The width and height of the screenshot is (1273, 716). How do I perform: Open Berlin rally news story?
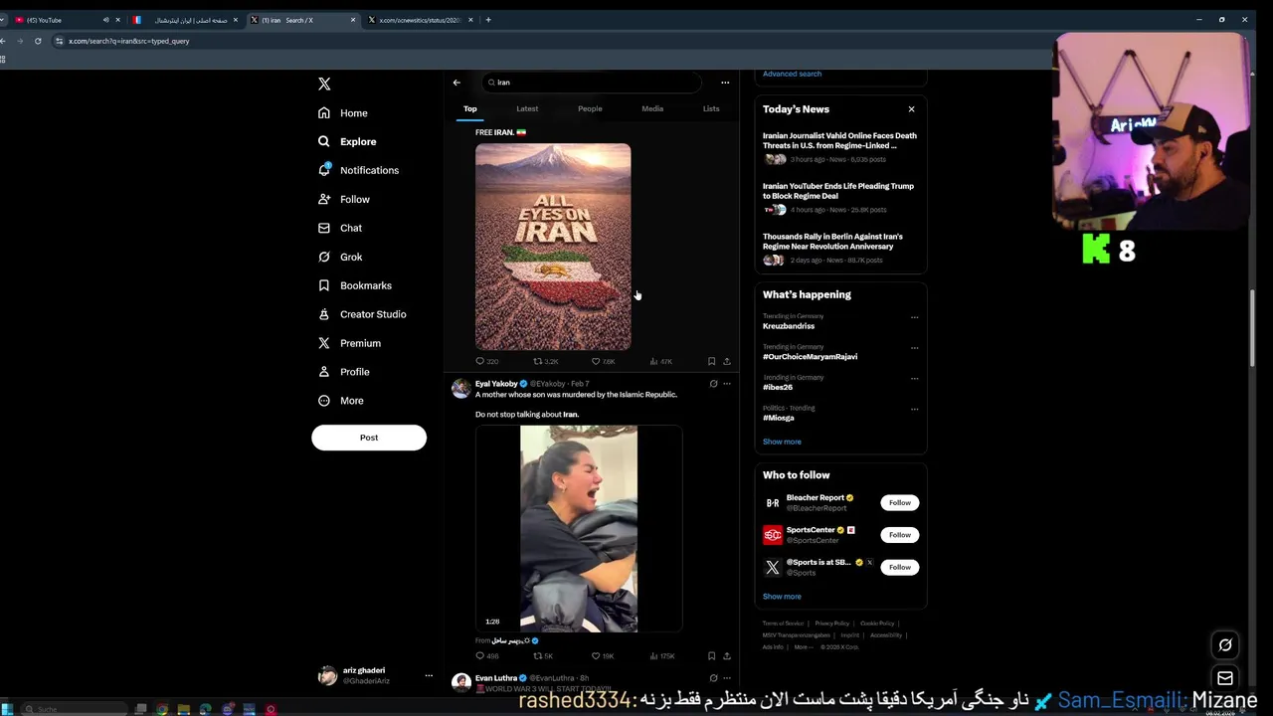(x=840, y=248)
